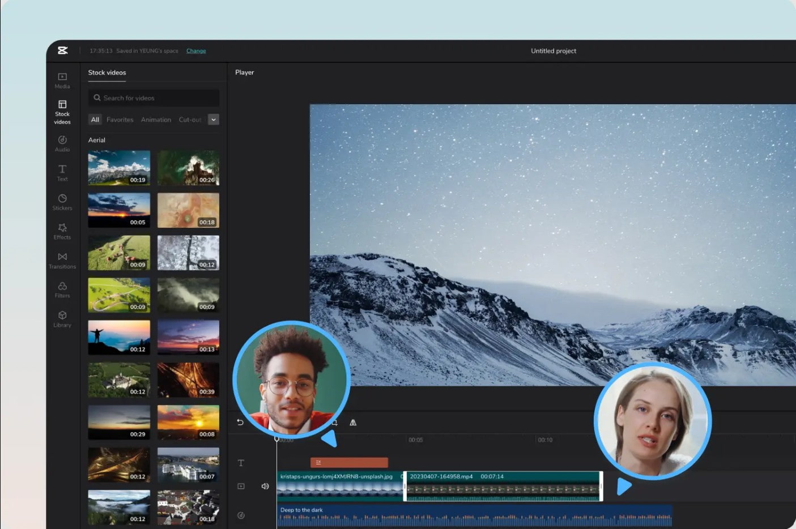Select the All category filter
796x529 pixels.
tap(95, 120)
